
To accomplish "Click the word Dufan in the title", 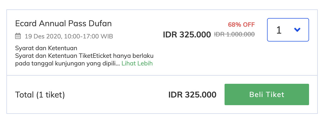I will 100,23.
